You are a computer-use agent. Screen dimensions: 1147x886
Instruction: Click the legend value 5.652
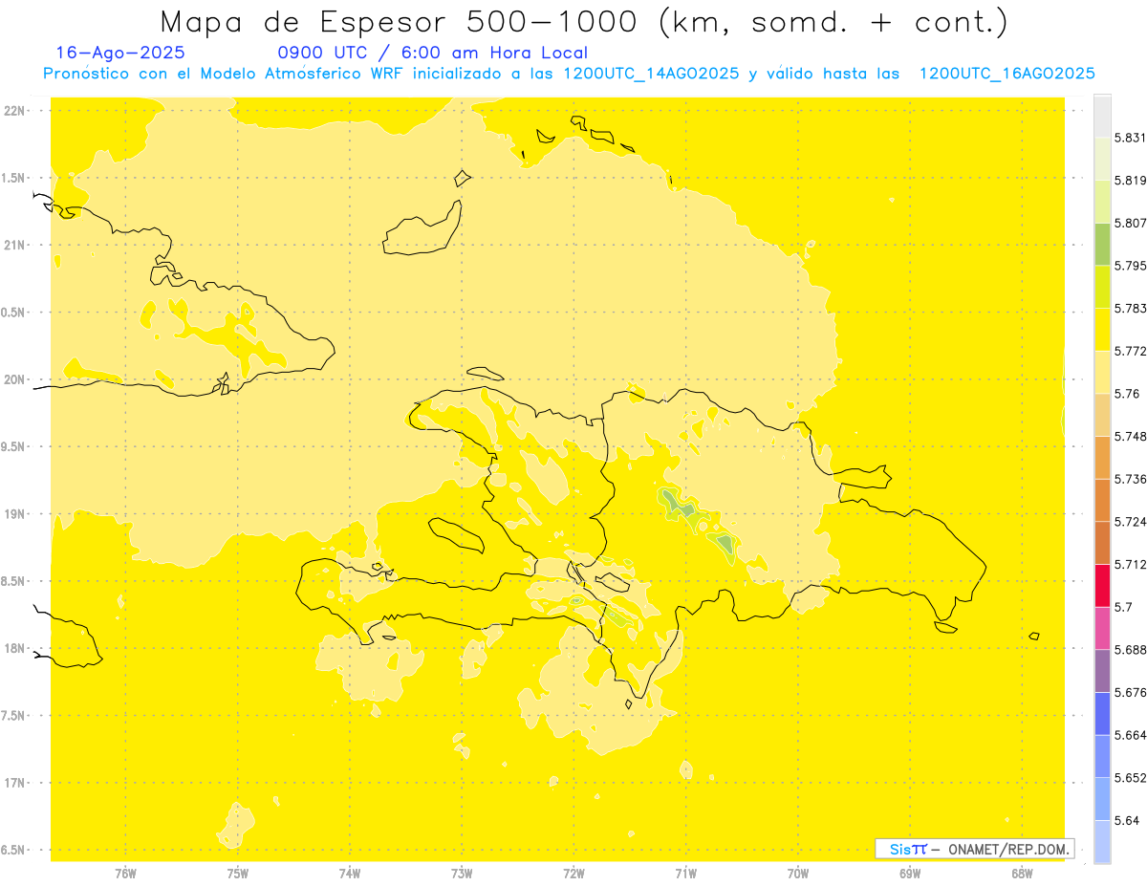coord(1130,778)
